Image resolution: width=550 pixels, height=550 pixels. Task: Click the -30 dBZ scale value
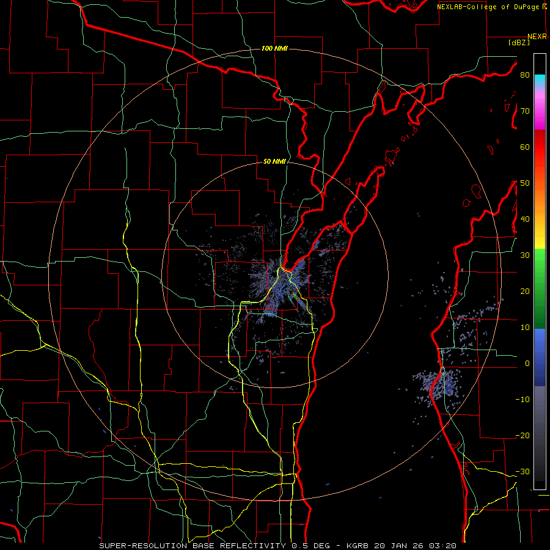(x=522, y=471)
